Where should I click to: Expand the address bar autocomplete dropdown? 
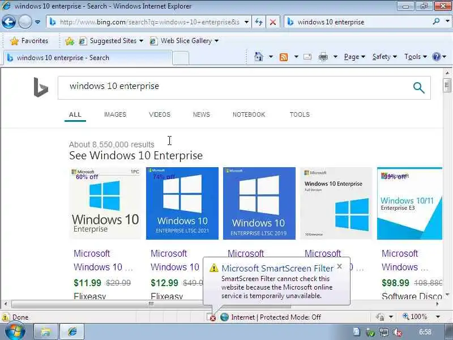tap(246, 22)
